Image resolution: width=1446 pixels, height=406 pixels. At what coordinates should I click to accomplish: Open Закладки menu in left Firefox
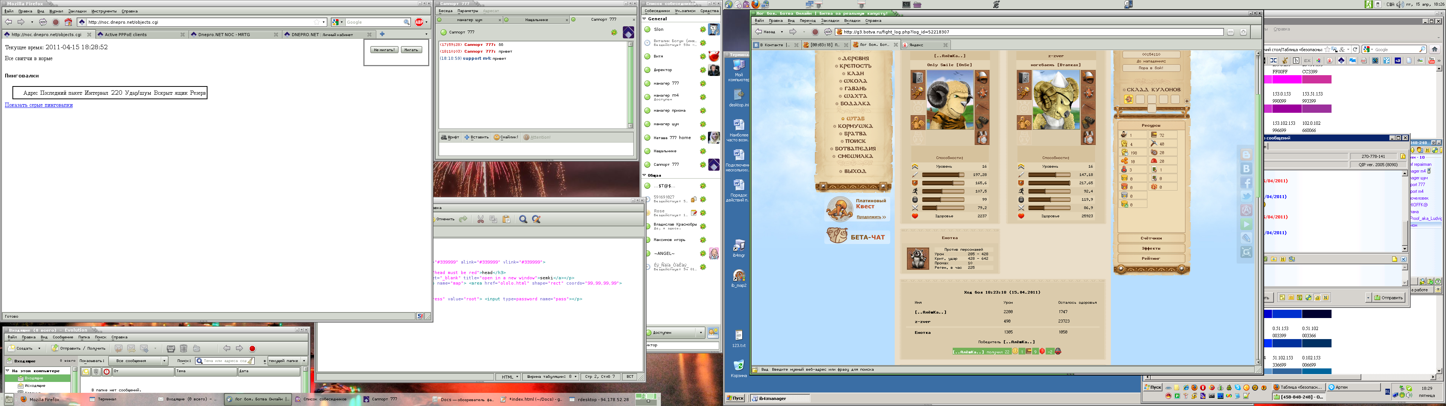click(x=78, y=11)
